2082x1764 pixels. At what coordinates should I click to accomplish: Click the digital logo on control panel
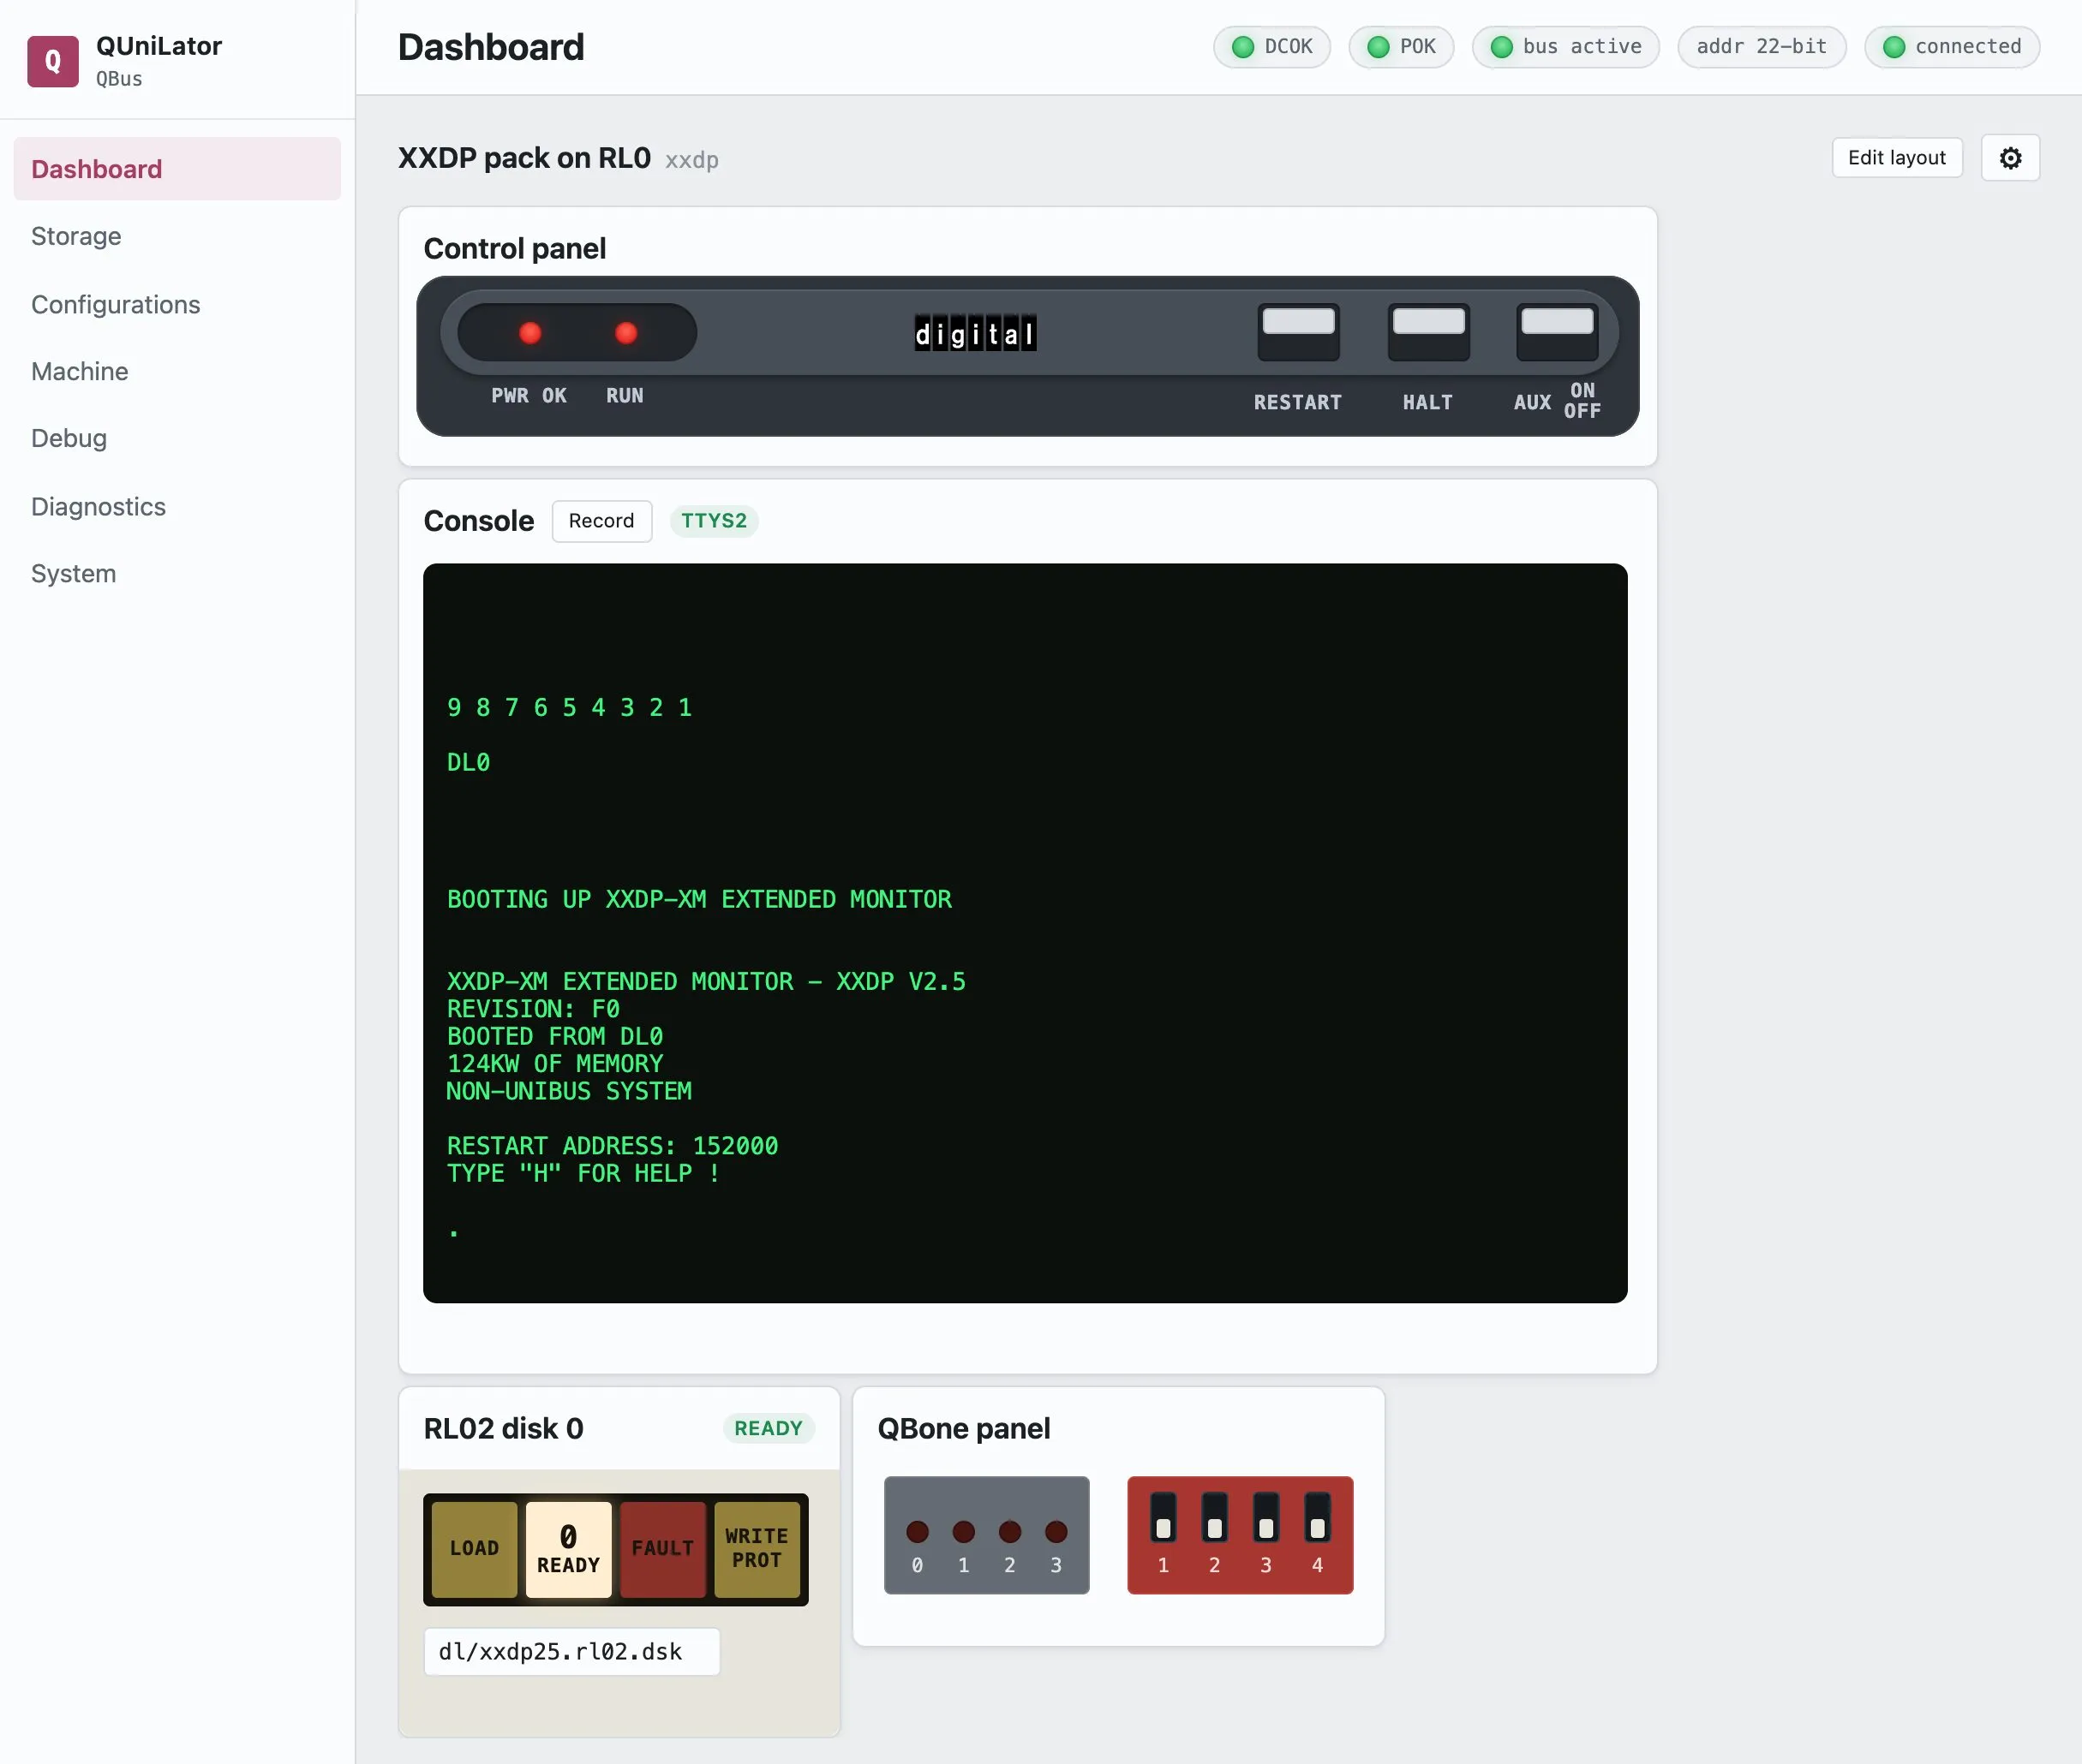(974, 333)
